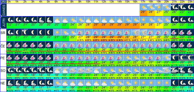The width and height of the screenshot is (194, 92).
Task: Select the DANES day row tab
Action: click(3, 10)
